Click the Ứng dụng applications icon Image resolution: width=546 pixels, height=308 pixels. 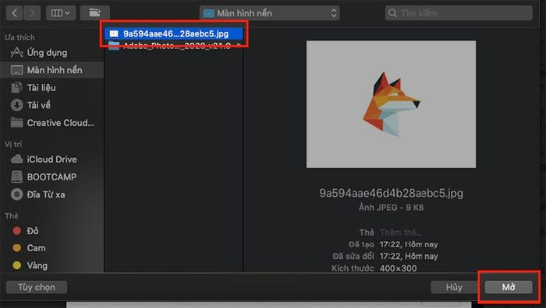pos(16,53)
